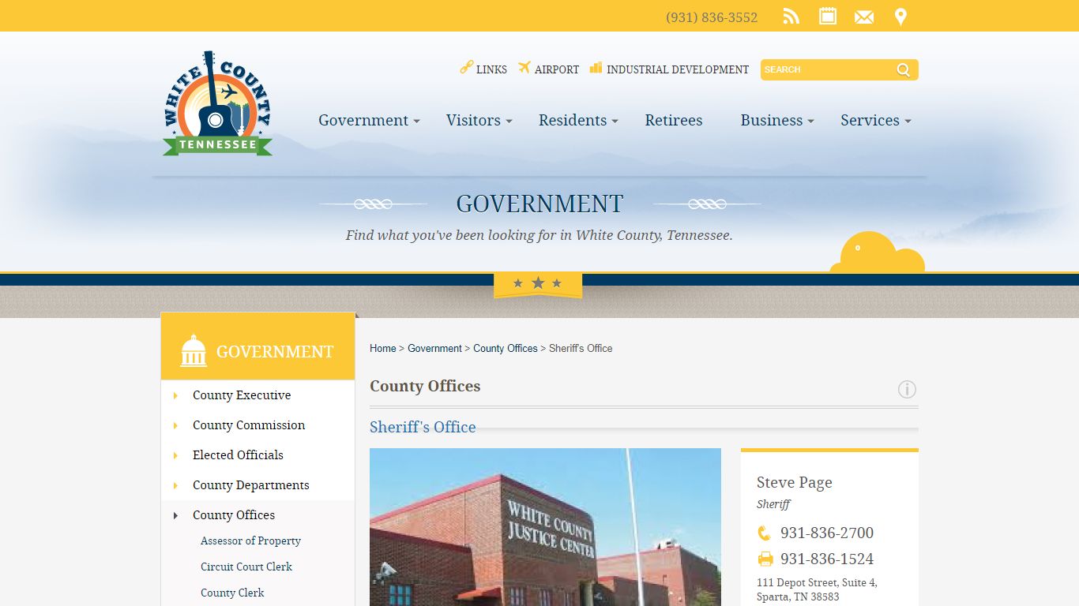Click the fax icon beside 931-836-1524
1079x606 pixels.
click(765, 559)
